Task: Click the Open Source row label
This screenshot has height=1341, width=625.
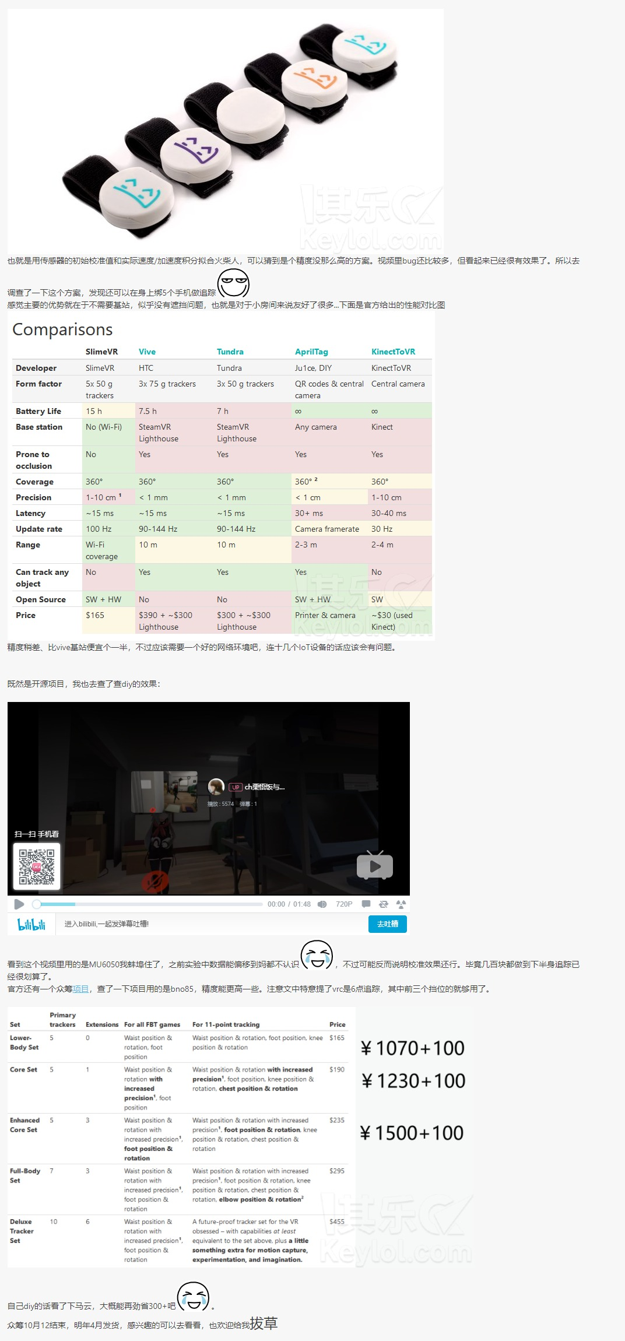Action: pyautogui.click(x=41, y=599)
